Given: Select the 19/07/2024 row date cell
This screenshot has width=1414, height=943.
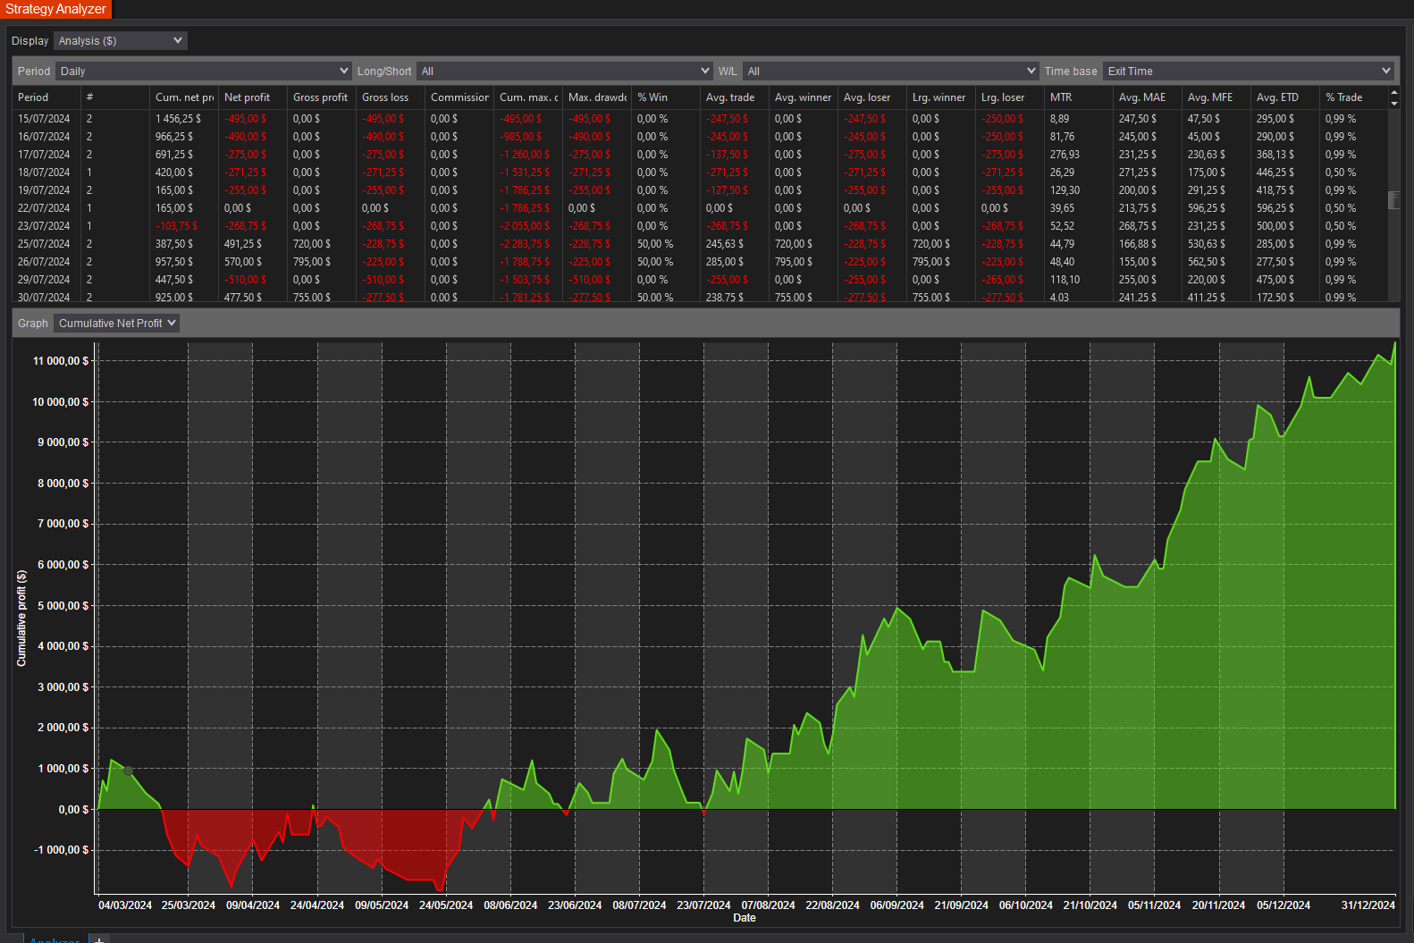Looking at the screenshot, I should pos(44,190).
